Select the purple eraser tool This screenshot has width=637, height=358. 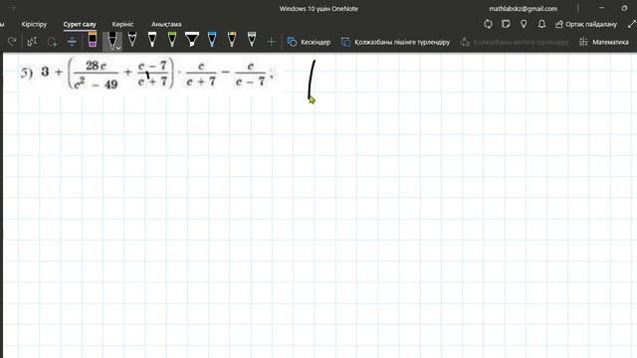click(93, 40)
